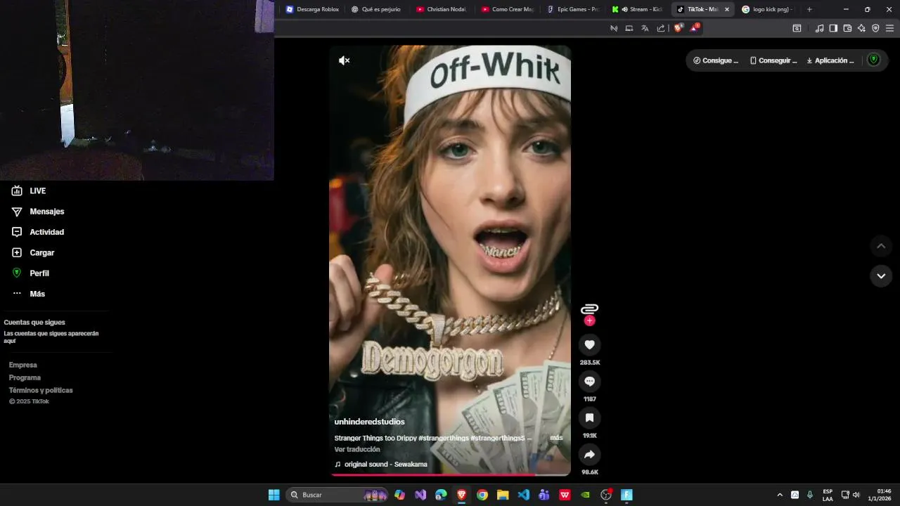Toggle the browser sidebar panel icon
The height and width of the screenshot is (506, 900).
click(833, 28)
